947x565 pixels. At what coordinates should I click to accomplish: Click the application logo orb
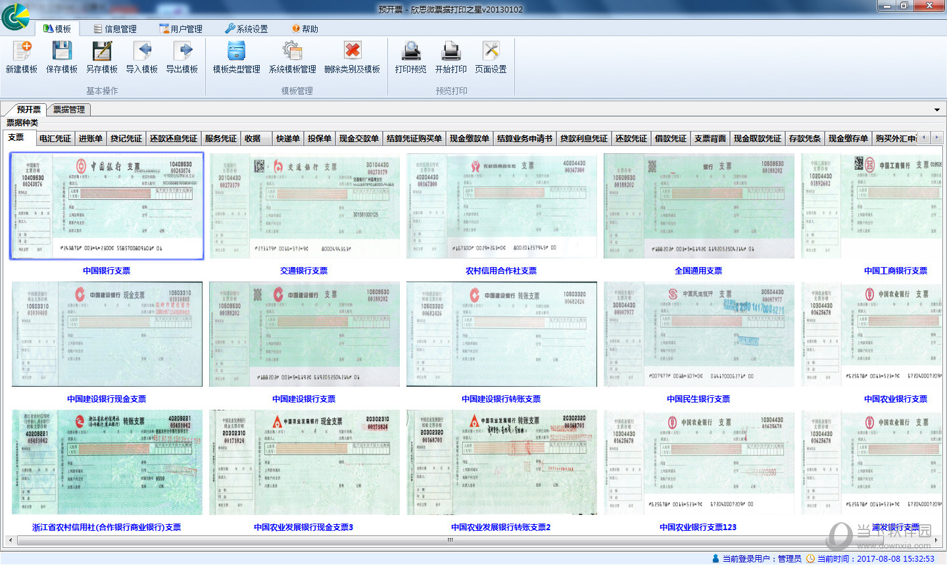[15, 16]
